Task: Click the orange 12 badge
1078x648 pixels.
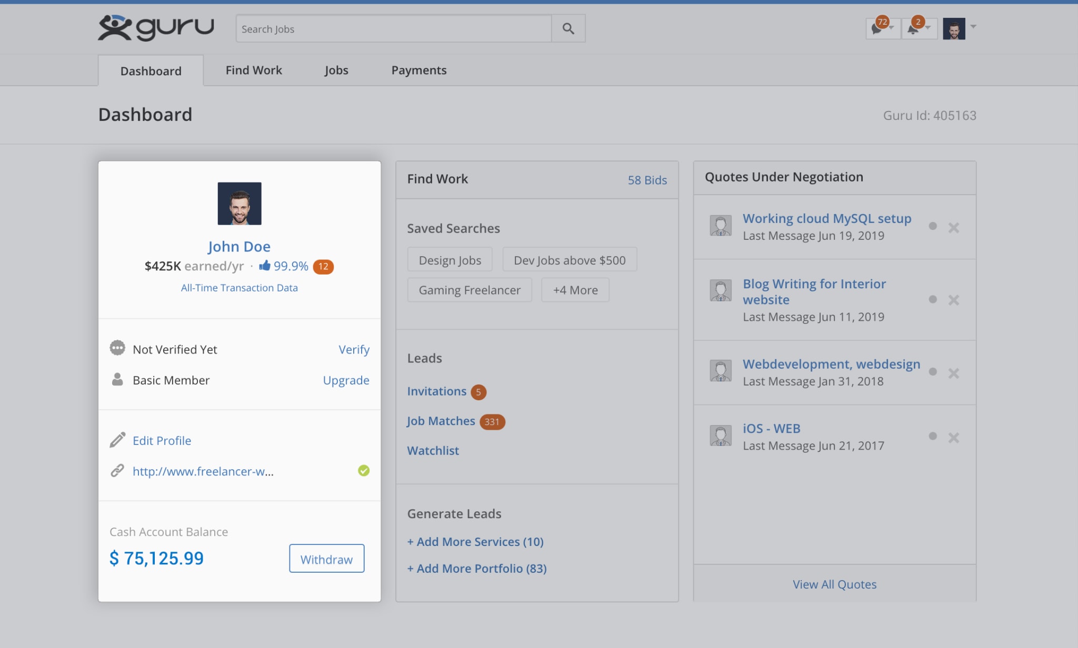Action: (323, 267)
